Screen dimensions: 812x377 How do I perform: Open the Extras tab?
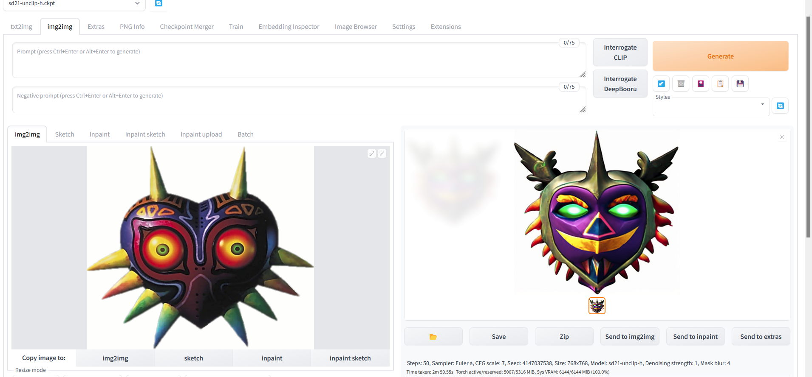click(x=96, y=26)
